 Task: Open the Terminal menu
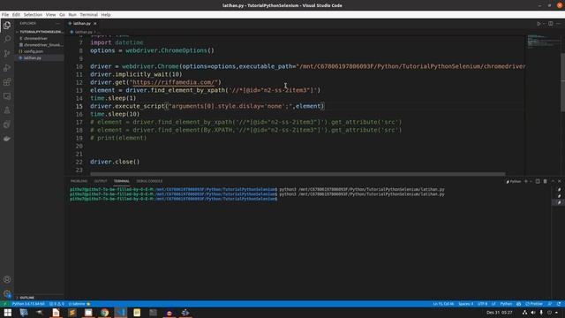[88, 15]
